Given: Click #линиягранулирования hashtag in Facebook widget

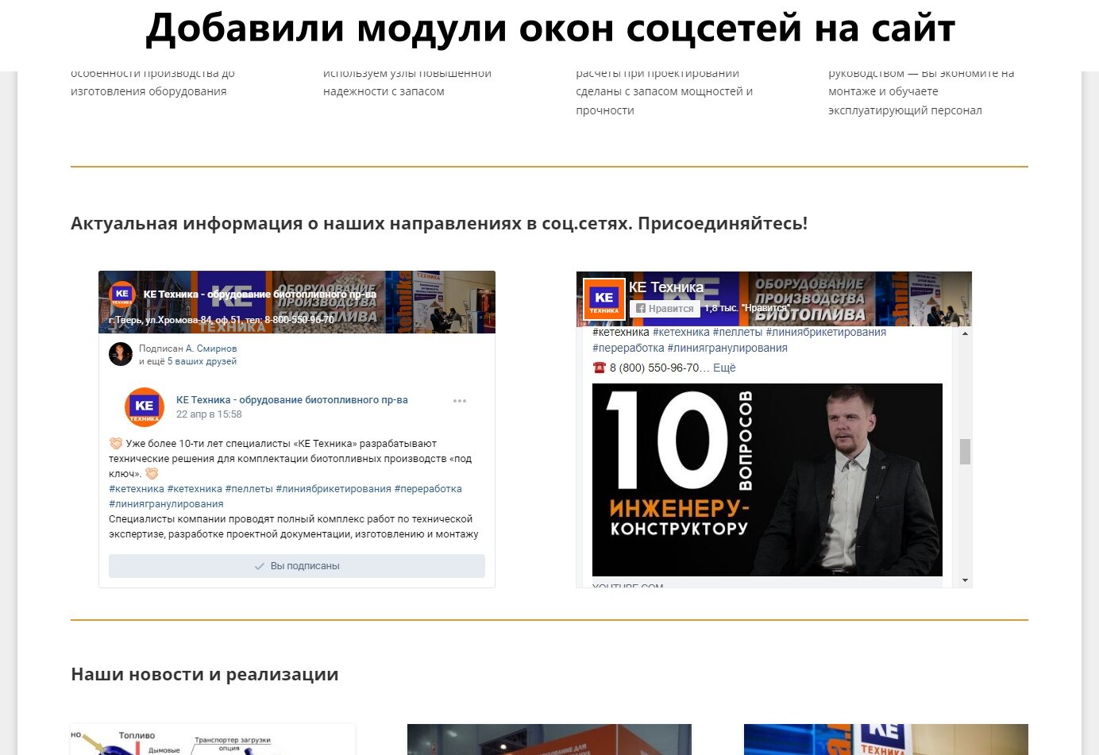Looking at the screenshot, I should [727, 348].
